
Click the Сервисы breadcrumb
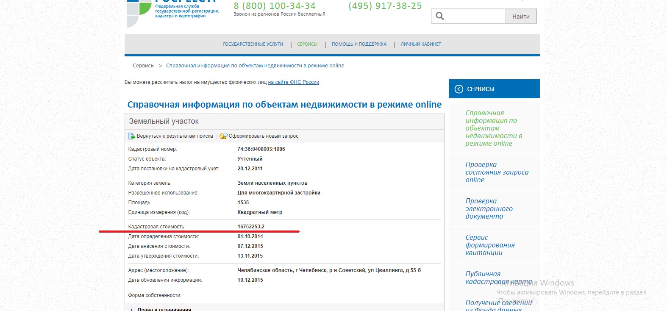tap(144, 66)
